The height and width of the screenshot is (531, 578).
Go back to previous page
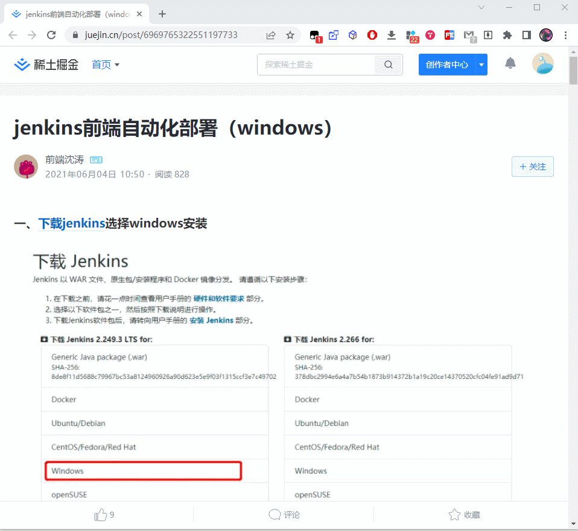[x=13, y=35]
